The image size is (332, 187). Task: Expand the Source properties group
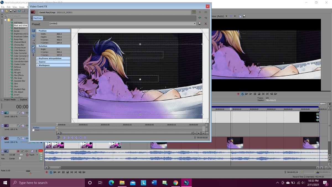coord(37,62)
